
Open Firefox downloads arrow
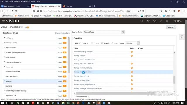click(x=161, y=11)
